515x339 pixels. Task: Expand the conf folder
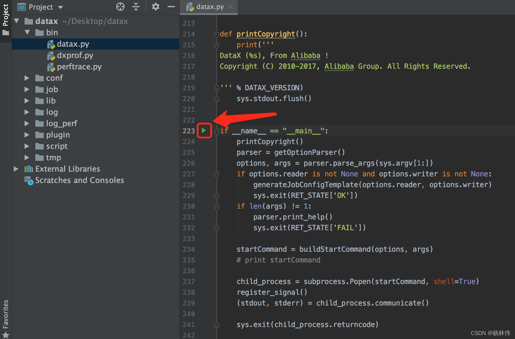[x=27, y=78]
